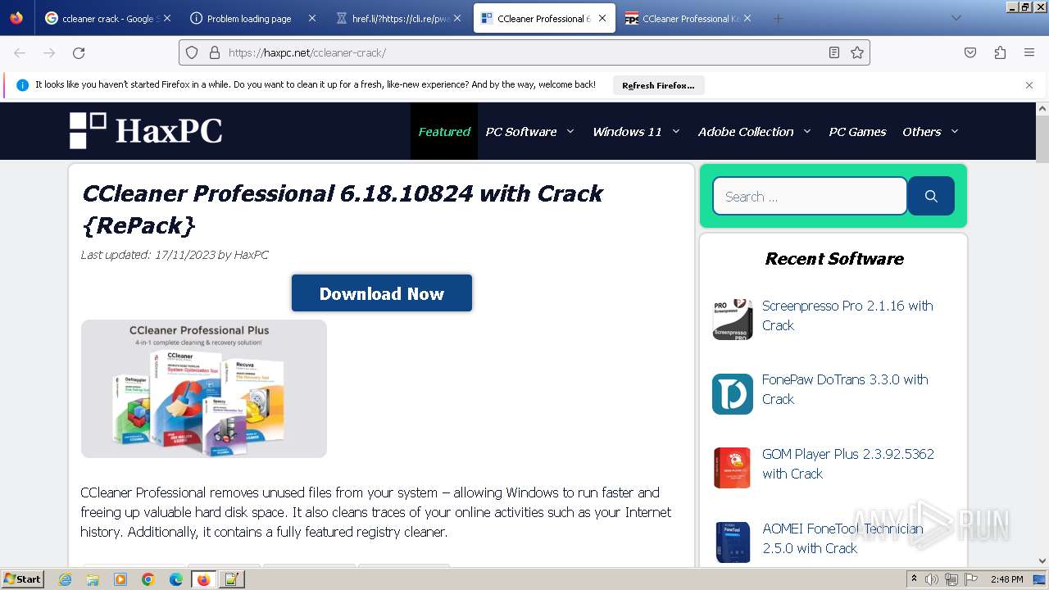
Task: Click the site search input field
Action: click(810, 197)
